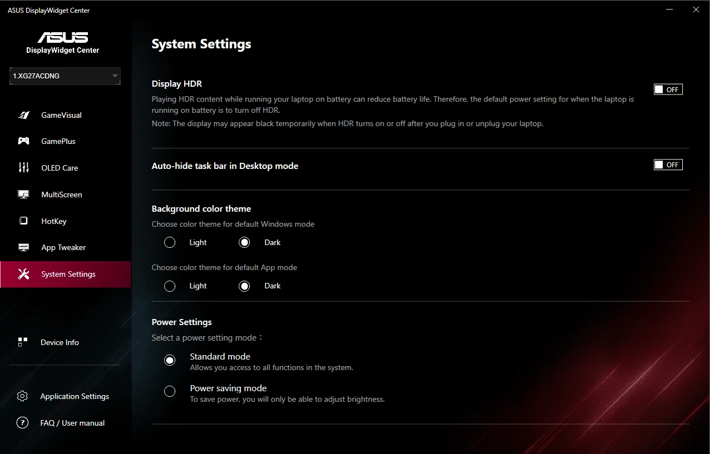Open the FAQ / User manual link
This screenshot has height=454, width=710.
(x=72, y=423)
